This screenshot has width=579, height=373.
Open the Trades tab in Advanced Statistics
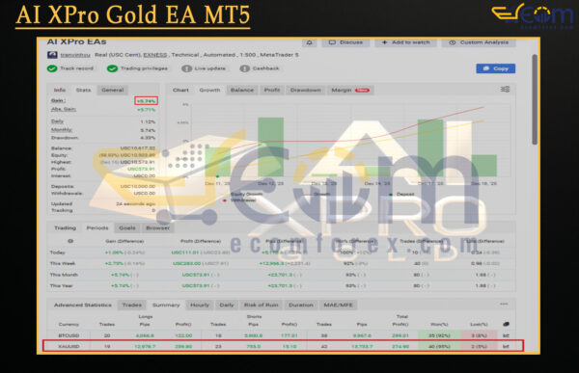(x=132, y=306)
